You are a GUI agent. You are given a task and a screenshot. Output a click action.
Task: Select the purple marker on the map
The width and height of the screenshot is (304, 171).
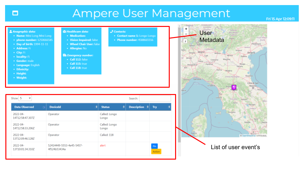click(234, 87)
